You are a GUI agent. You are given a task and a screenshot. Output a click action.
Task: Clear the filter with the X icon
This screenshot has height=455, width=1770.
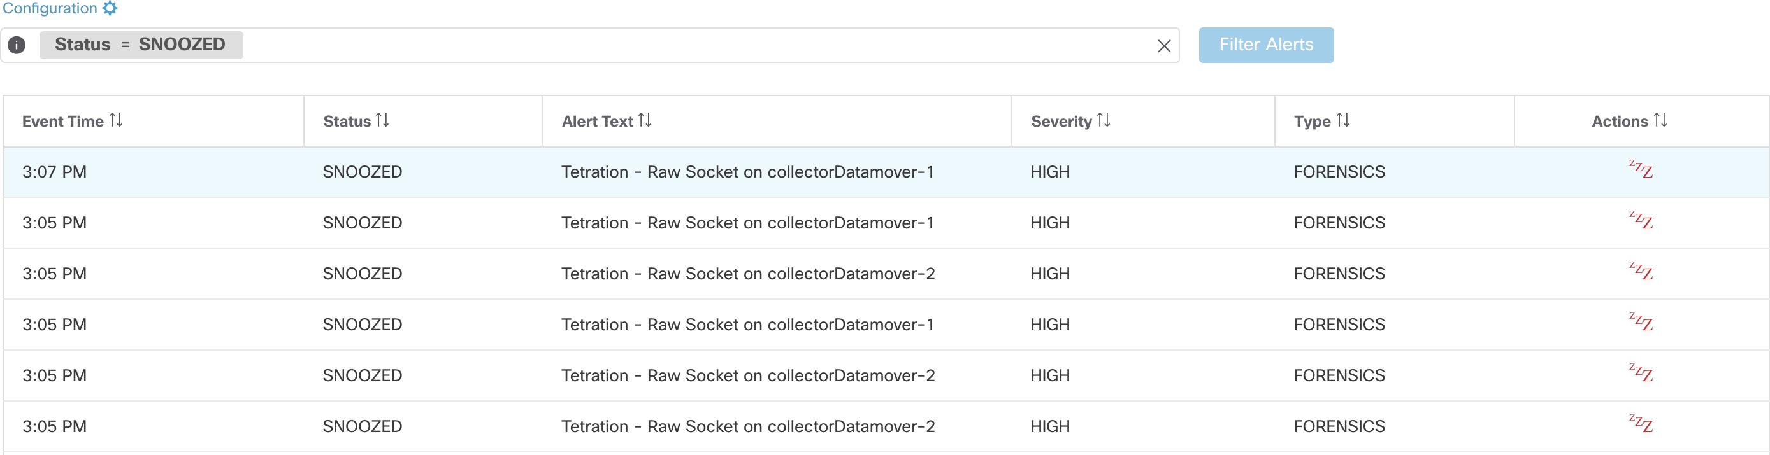pos(1163,46)
